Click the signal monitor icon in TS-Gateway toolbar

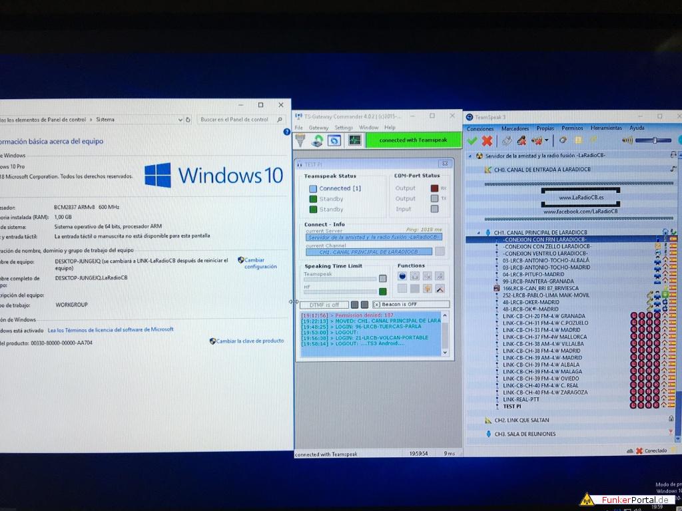354,140
